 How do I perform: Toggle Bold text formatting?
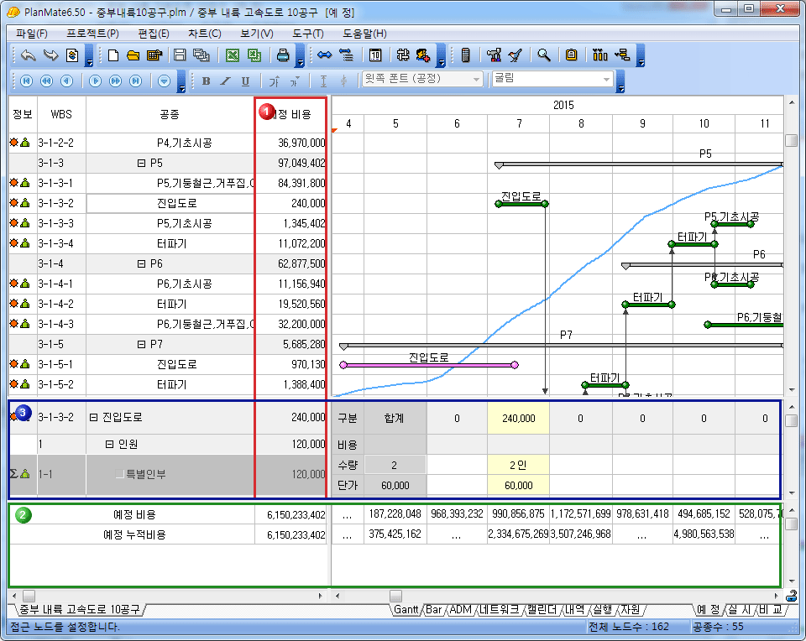pyautogui.click(x=206, y=81)
